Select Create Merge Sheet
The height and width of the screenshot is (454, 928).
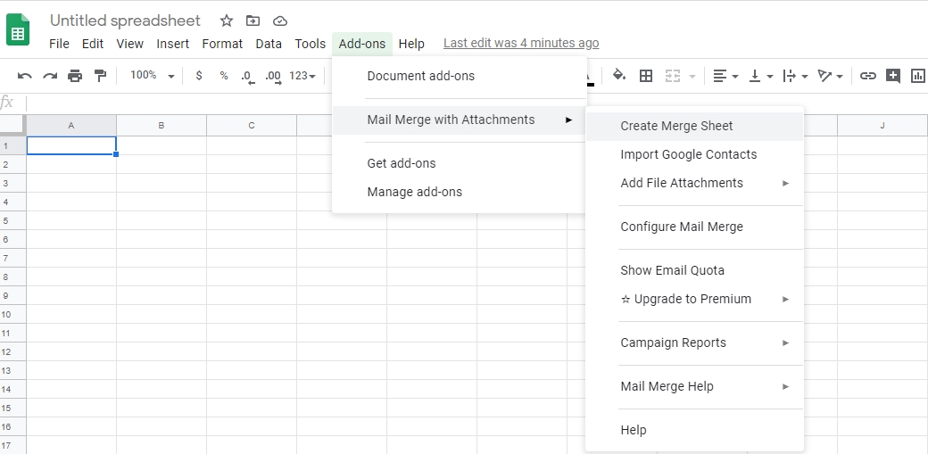(x=695, y=126)
